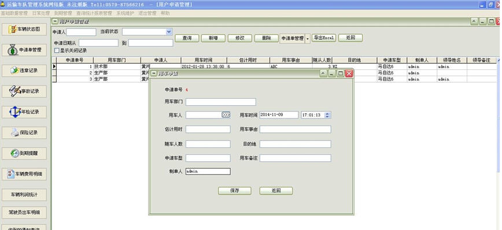
Task: Open 事故记录 from the sidebar
Action: tap(25, 91)
